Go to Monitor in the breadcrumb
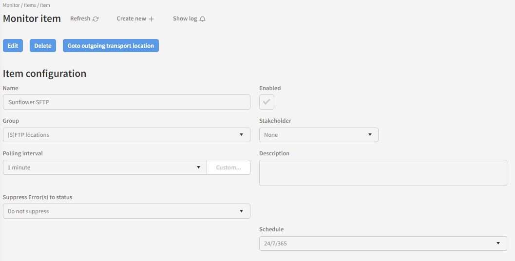This screenshot has width=515, height=261. (x=11, y=5)
